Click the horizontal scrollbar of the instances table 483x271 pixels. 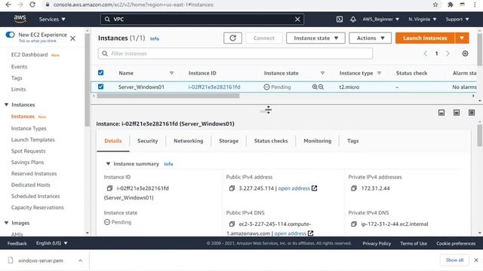click(x=168, y=96)
